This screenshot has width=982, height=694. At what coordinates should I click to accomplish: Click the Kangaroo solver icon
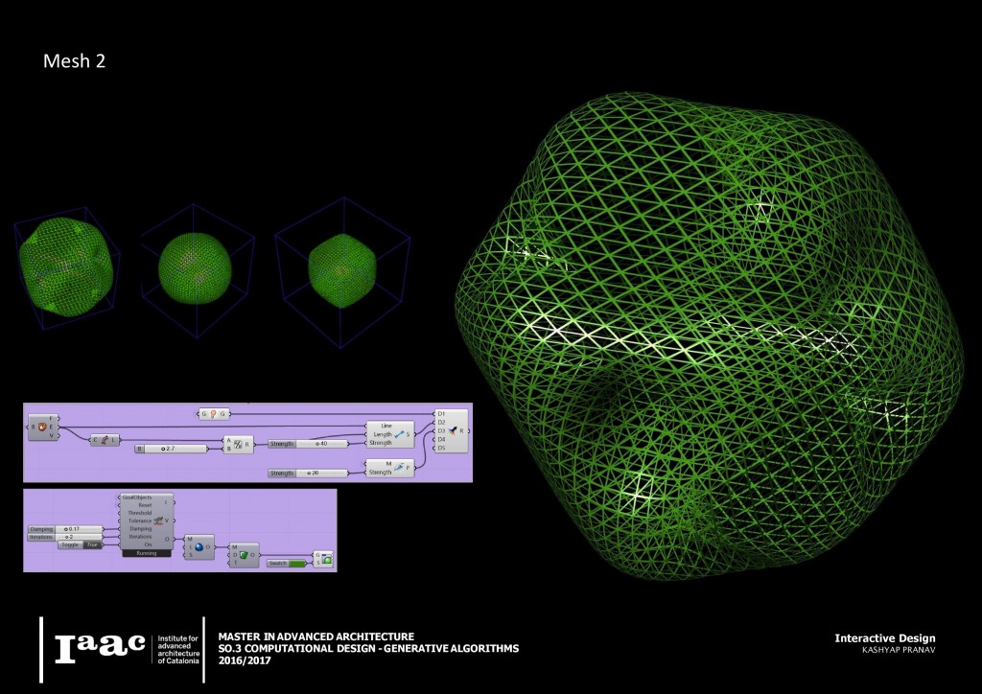[x=158, y=520]
